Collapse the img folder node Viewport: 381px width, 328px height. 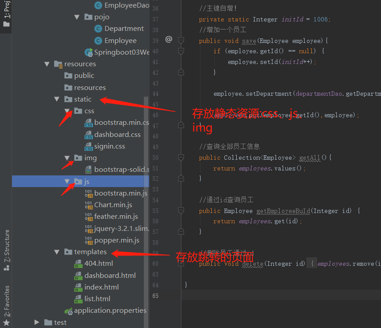click(x=67, y=158)
